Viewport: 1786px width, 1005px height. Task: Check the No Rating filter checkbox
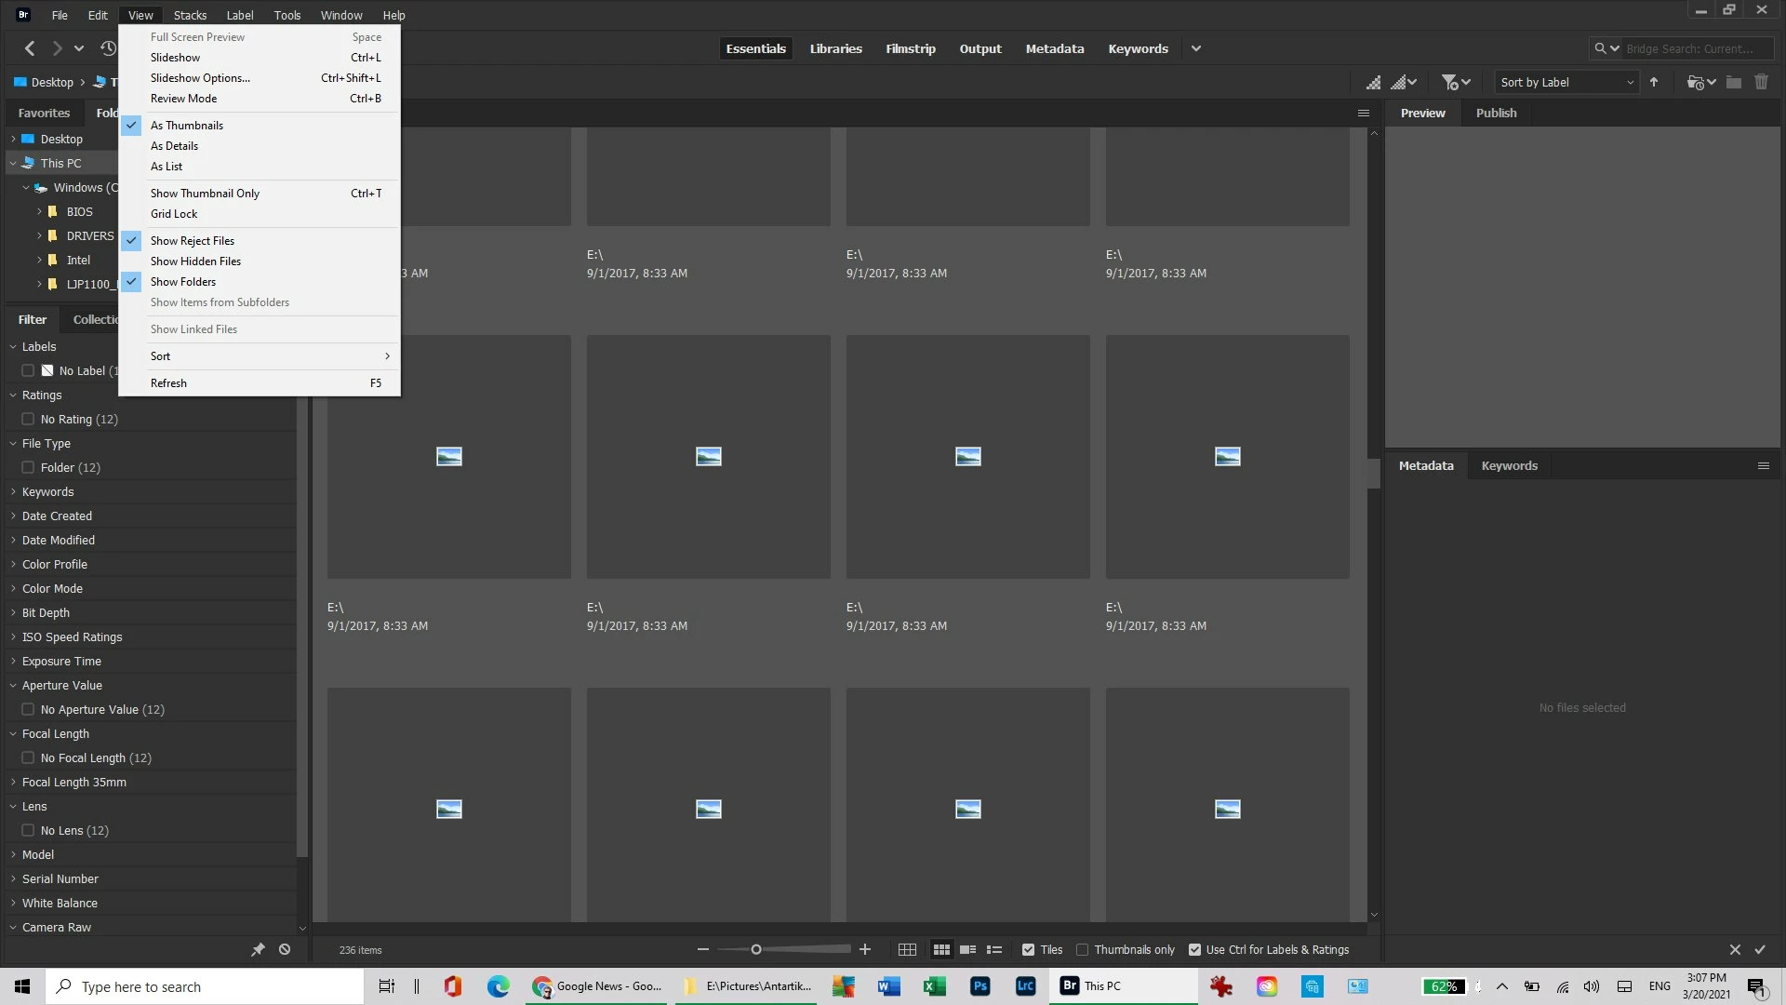pyautogui.click(x=28, y=420)
